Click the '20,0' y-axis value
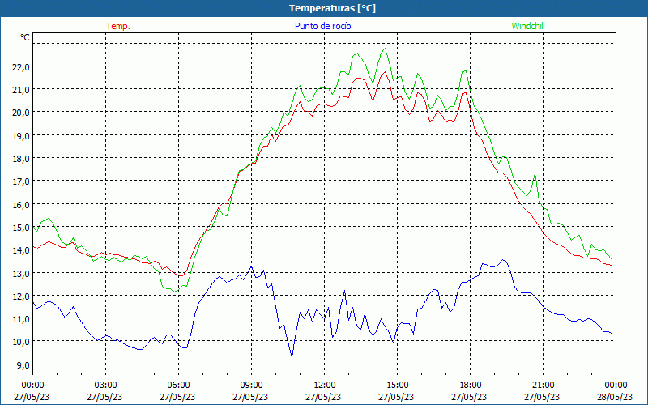 [x=20, y=113]
